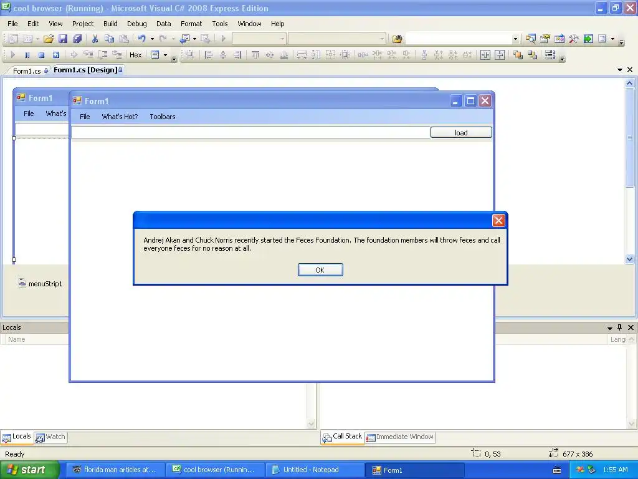Click the URL text field in running Form1
This screenshot has width=638, height=479.
tap(250, 132)
